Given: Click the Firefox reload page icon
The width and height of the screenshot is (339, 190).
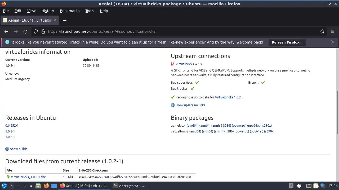Looking at the screenshot, I should 25,31.
